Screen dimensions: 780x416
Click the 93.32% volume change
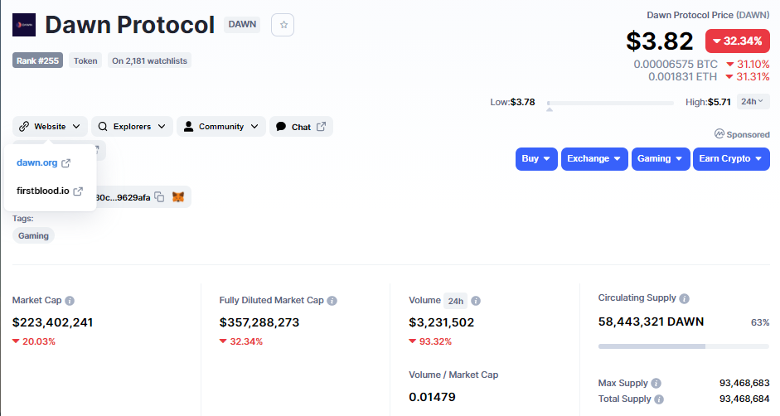coord(430,341)
